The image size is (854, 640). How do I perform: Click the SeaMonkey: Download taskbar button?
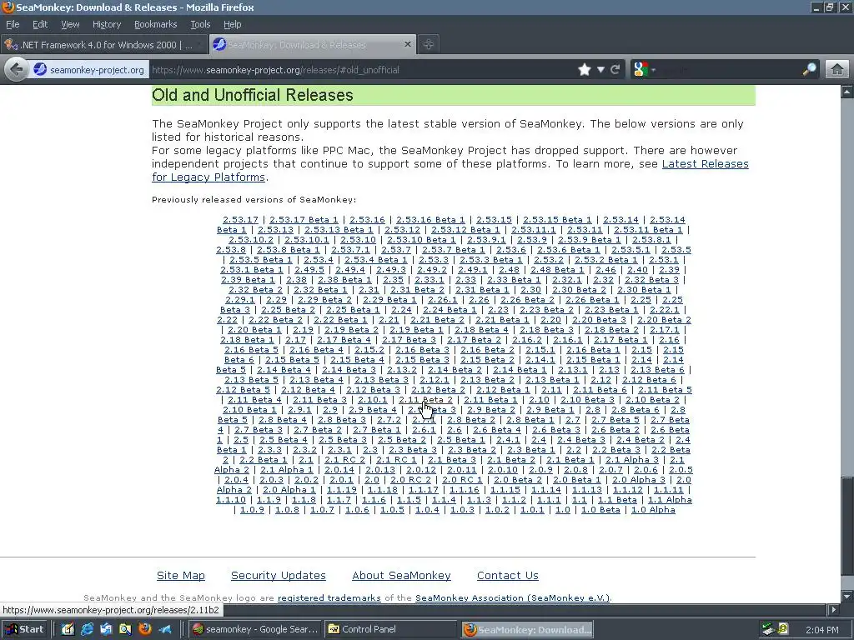point(527,630)
